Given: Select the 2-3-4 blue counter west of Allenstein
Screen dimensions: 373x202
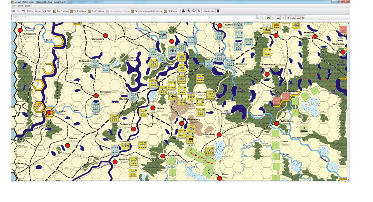Looking at the screenshot, I should click(x=209, y=64).
